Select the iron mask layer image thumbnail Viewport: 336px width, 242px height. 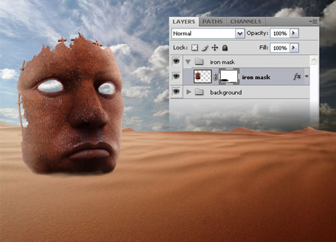[x=202, y=76]
